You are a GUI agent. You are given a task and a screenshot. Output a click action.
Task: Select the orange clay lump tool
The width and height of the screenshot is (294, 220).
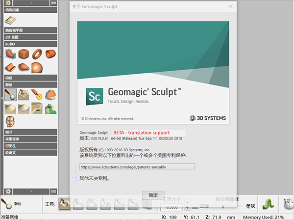(50, 95)
